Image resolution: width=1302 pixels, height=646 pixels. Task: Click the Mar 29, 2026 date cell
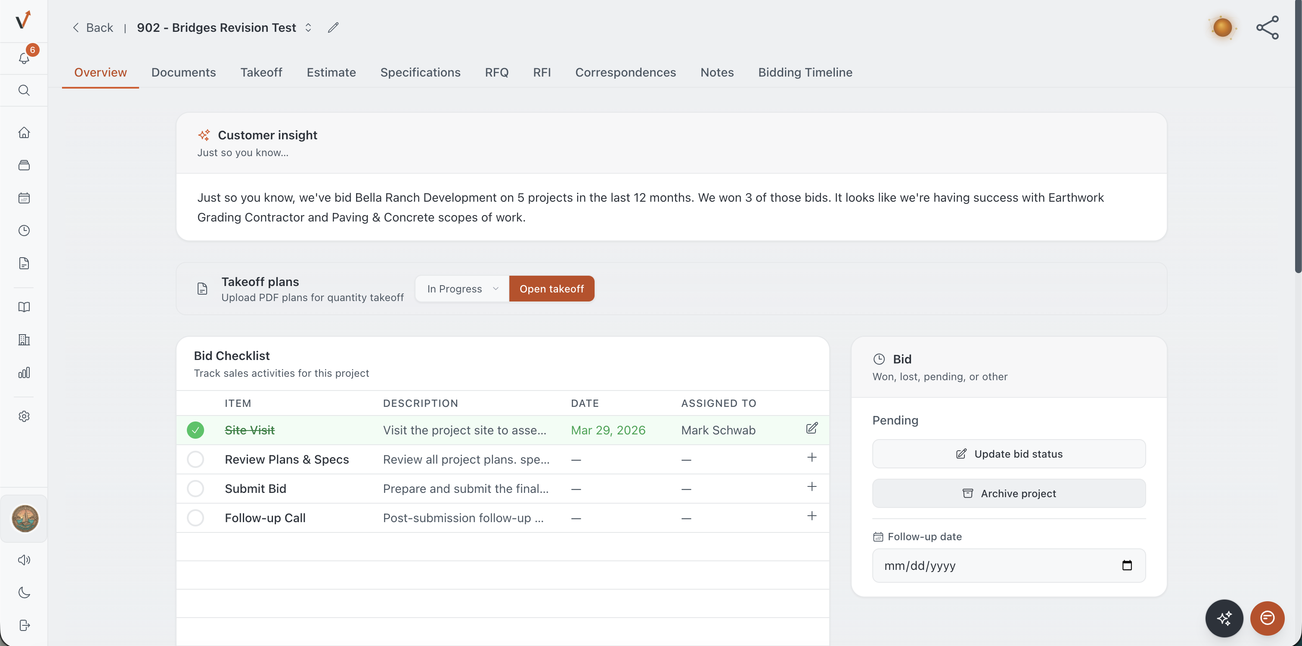coord(608,430)
